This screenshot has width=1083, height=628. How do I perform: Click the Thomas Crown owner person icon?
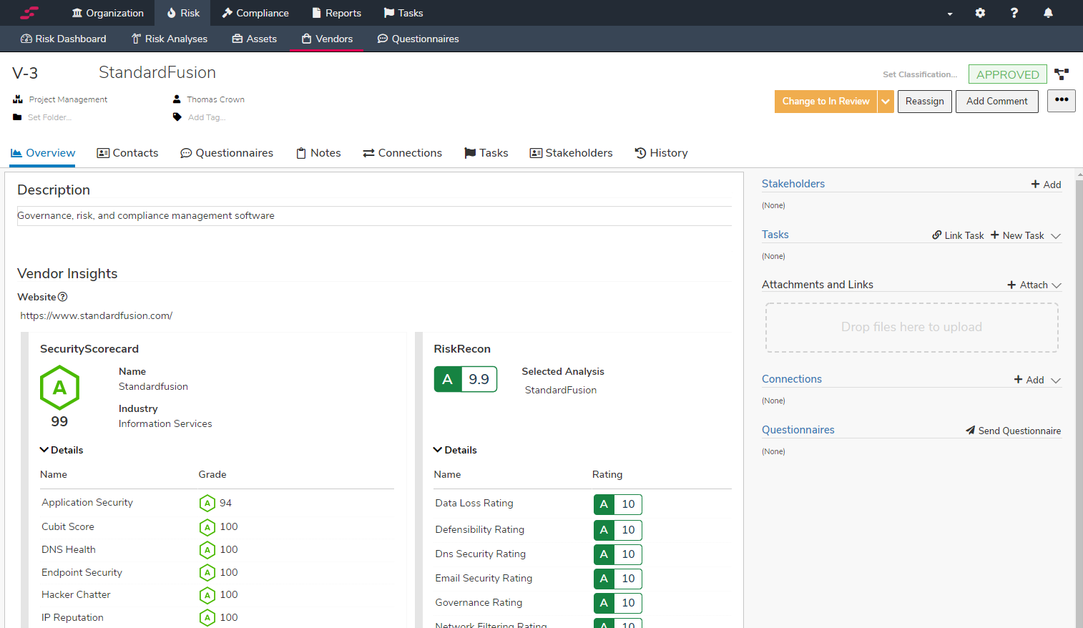(177, 99)
